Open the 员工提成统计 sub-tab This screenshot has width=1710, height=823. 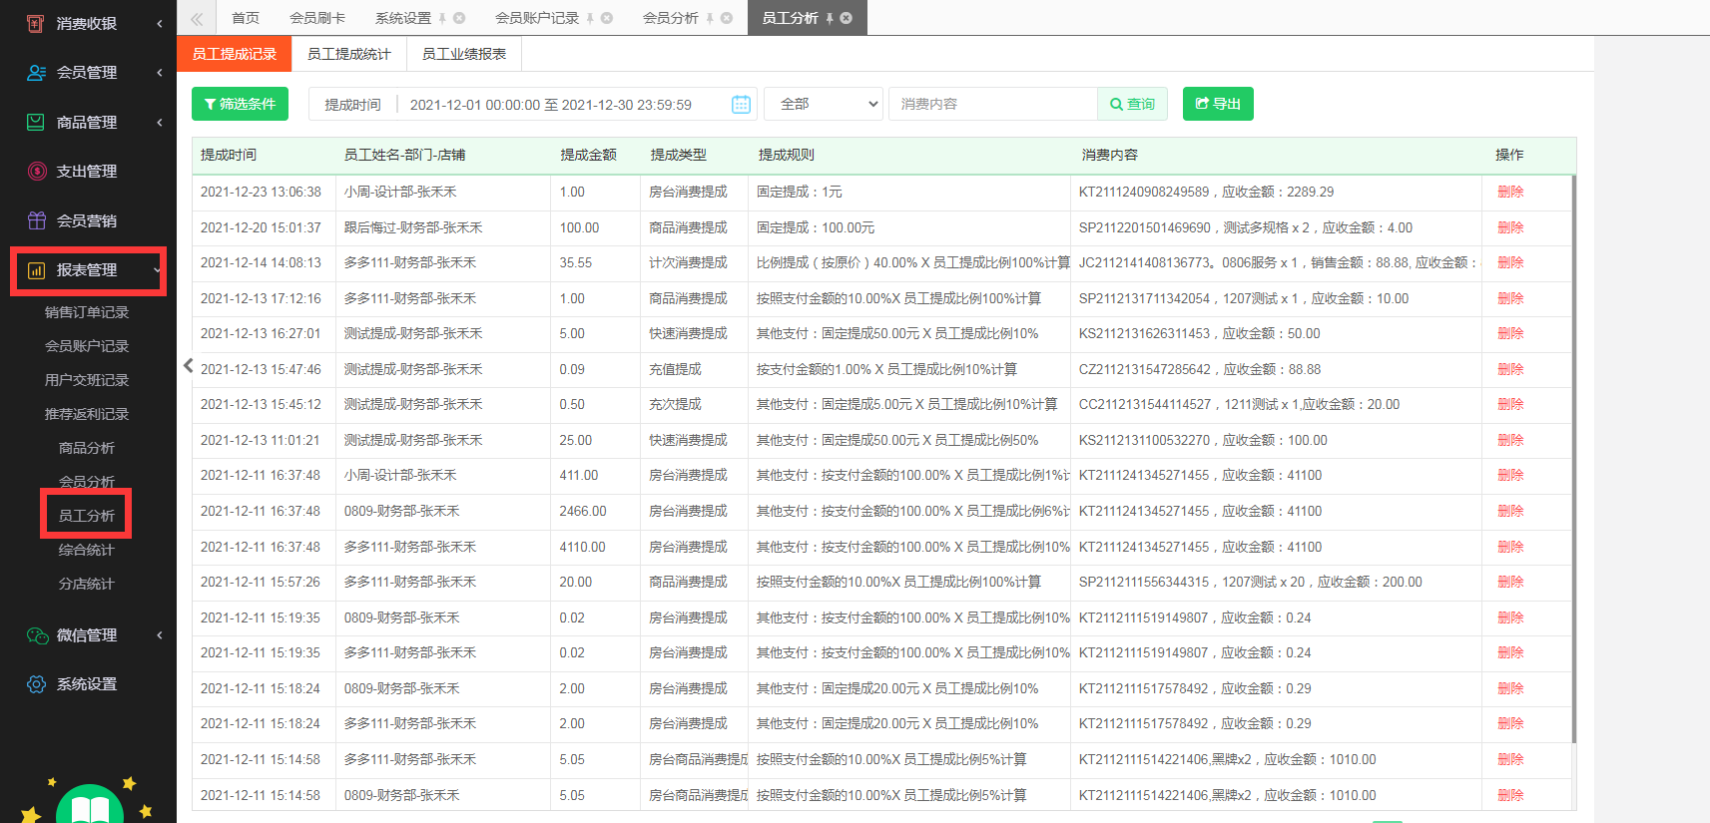tap(349, 54)
